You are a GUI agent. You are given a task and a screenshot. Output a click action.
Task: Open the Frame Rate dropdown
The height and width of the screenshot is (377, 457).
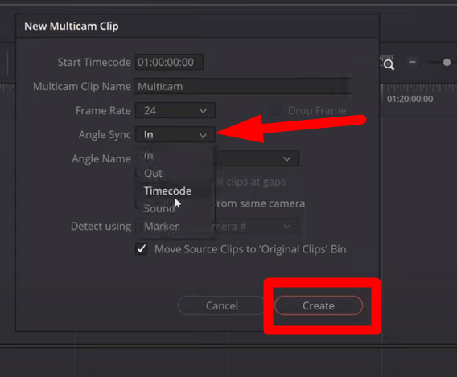click(175, 110)
